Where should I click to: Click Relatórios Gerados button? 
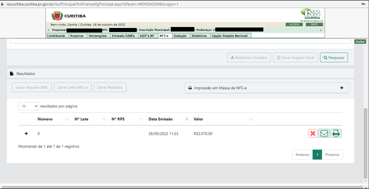tap(249, 57)
